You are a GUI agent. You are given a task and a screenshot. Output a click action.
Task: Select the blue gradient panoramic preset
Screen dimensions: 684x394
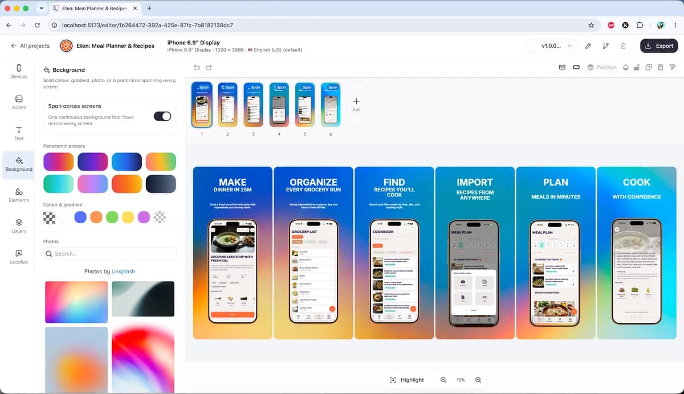click(x=127, y=162)
